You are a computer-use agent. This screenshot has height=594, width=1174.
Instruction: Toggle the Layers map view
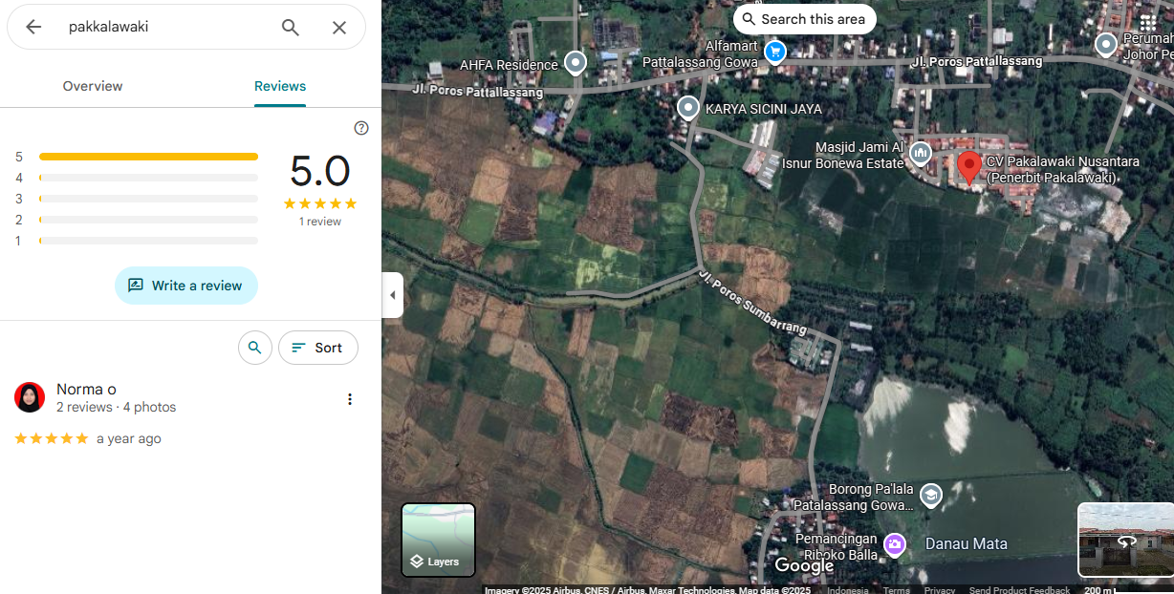[x=438, y=541]
